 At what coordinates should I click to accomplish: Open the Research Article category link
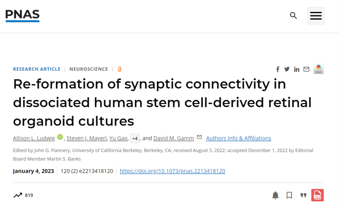pos(37,69)
